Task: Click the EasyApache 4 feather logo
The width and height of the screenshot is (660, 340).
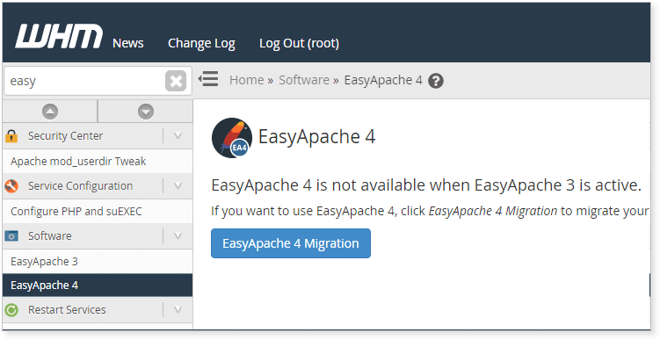Action: tap(232, 138)
